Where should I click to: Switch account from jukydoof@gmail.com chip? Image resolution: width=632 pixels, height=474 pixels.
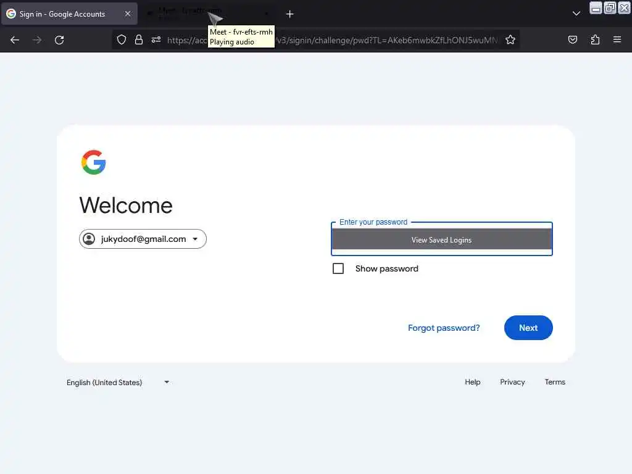[143, 239]
